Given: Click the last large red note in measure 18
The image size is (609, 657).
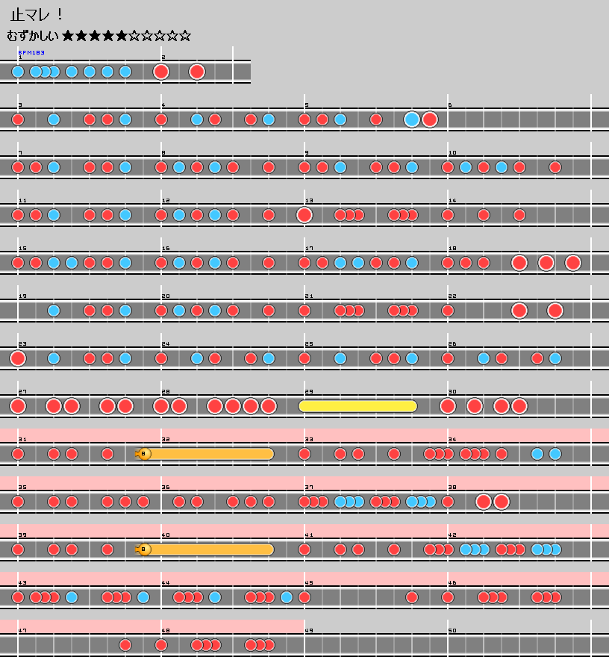Looking at the screenshot, I should tap(573, 263).
